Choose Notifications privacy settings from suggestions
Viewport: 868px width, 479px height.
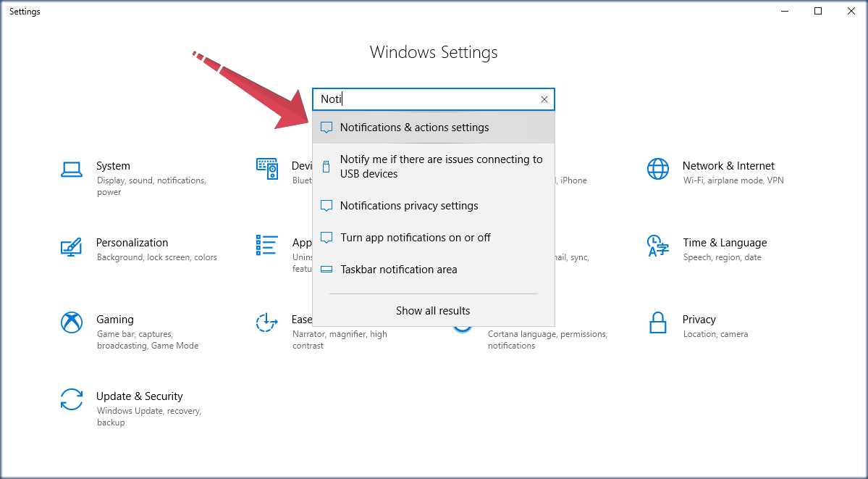click(409, 206)
